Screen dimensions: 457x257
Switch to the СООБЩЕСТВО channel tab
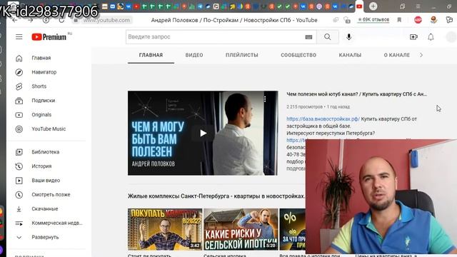(x=298, y=55)
